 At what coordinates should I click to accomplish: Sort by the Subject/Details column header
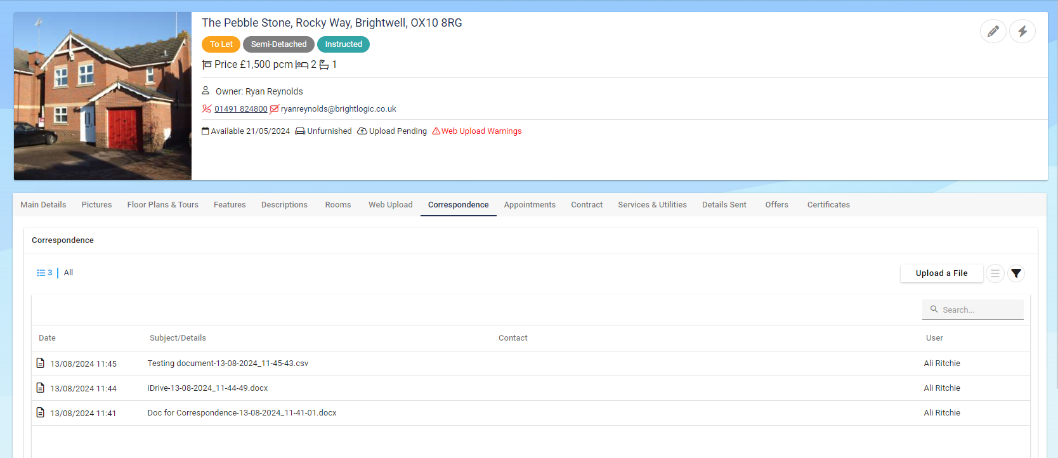point(178,338)
